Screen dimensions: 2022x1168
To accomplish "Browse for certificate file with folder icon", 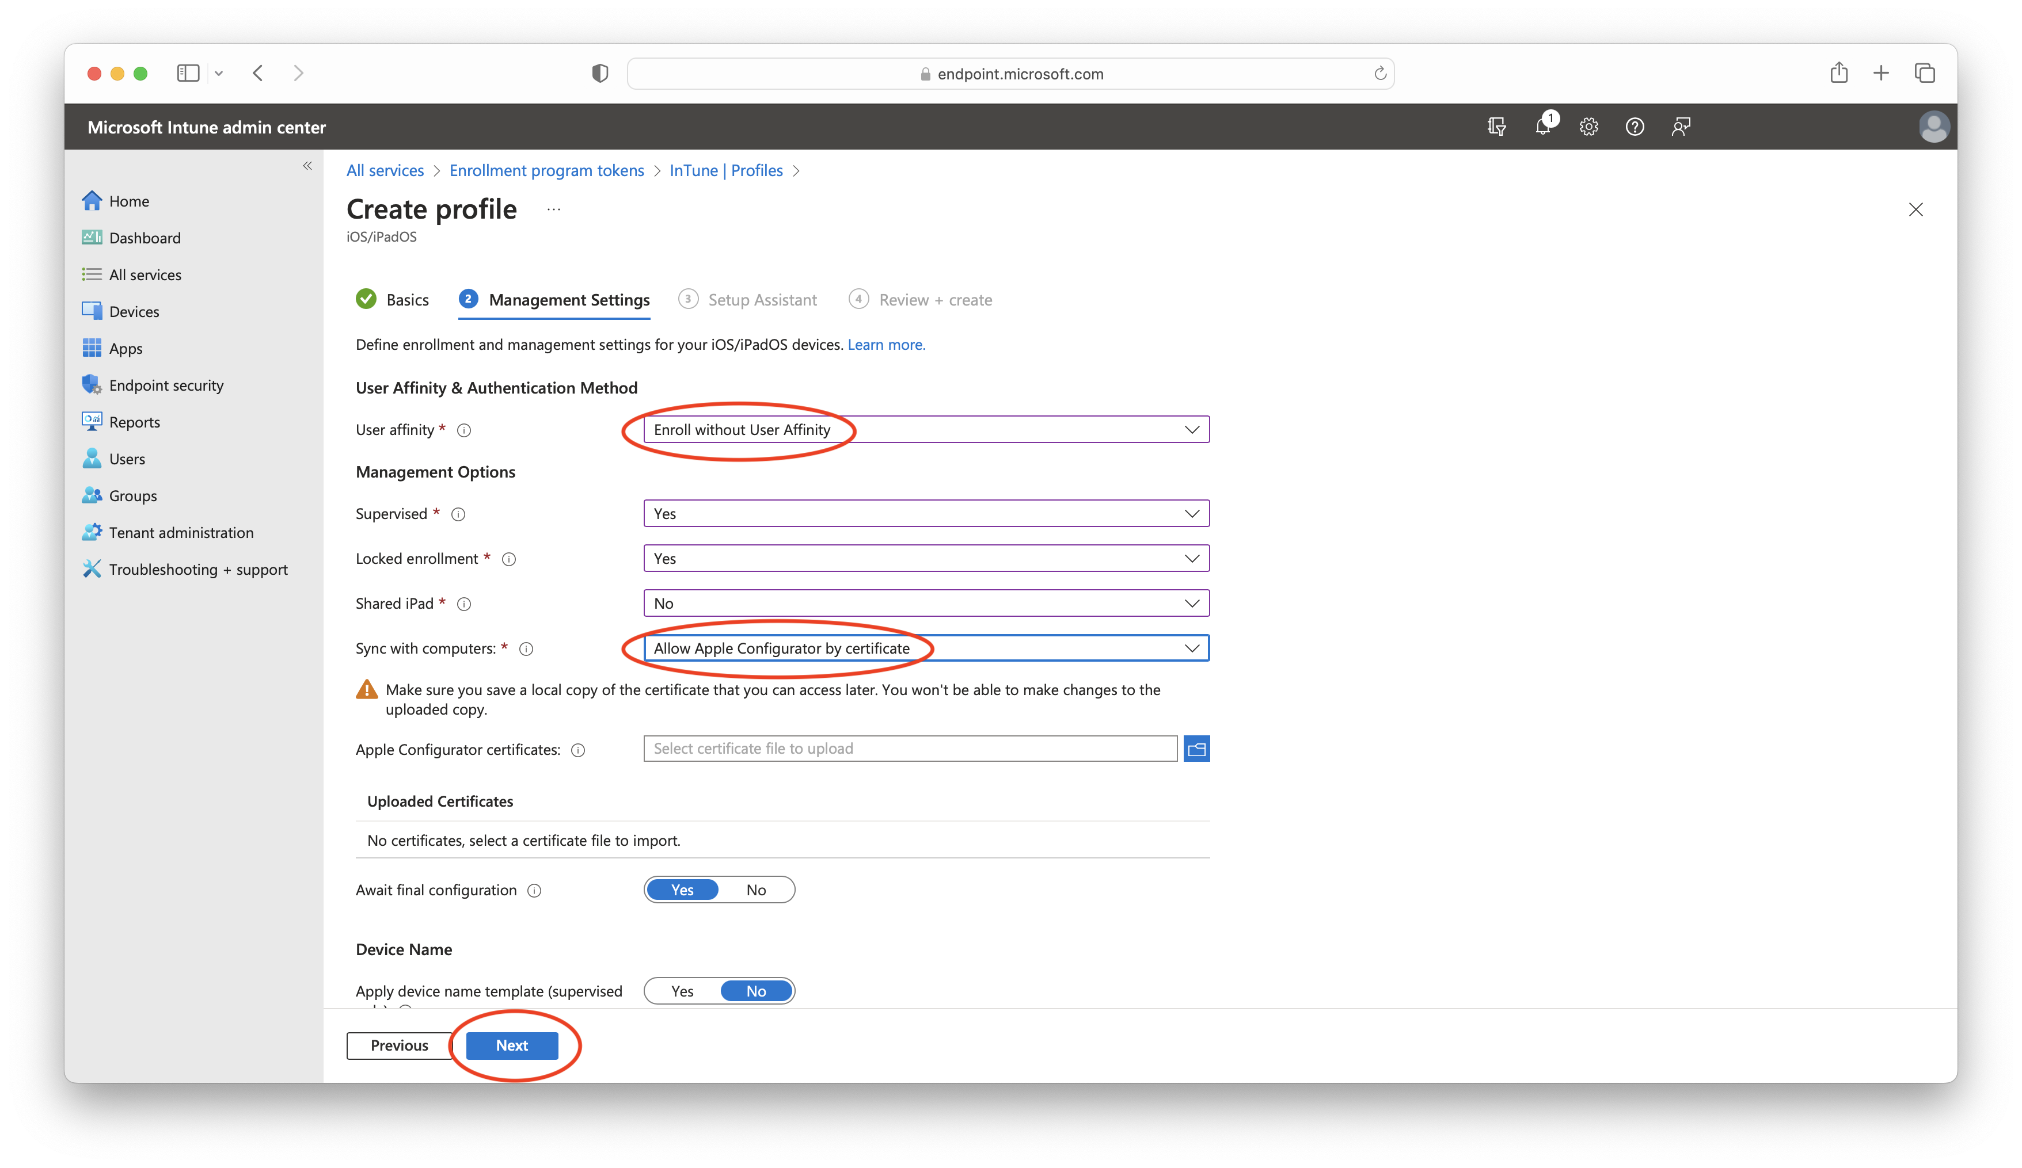I will click(1196, 749).
